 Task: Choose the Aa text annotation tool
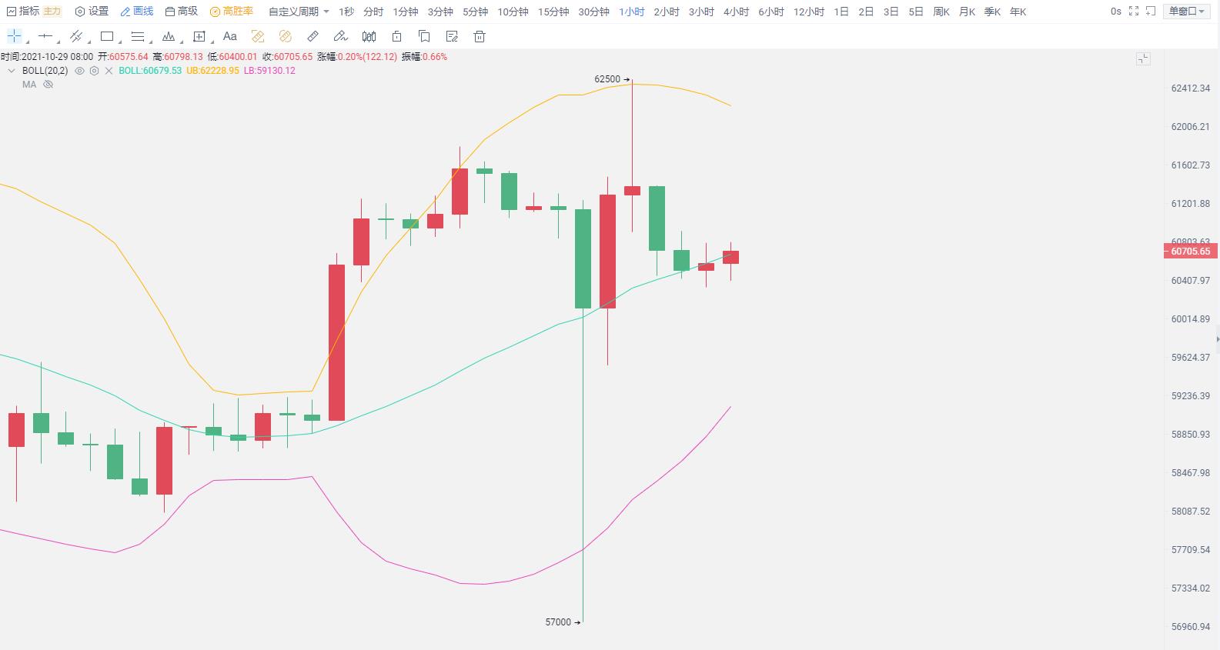(x=229, y=36)
